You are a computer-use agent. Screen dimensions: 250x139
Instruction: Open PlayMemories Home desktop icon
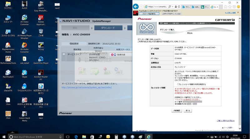pyautogui.click(x=8, y=48)
